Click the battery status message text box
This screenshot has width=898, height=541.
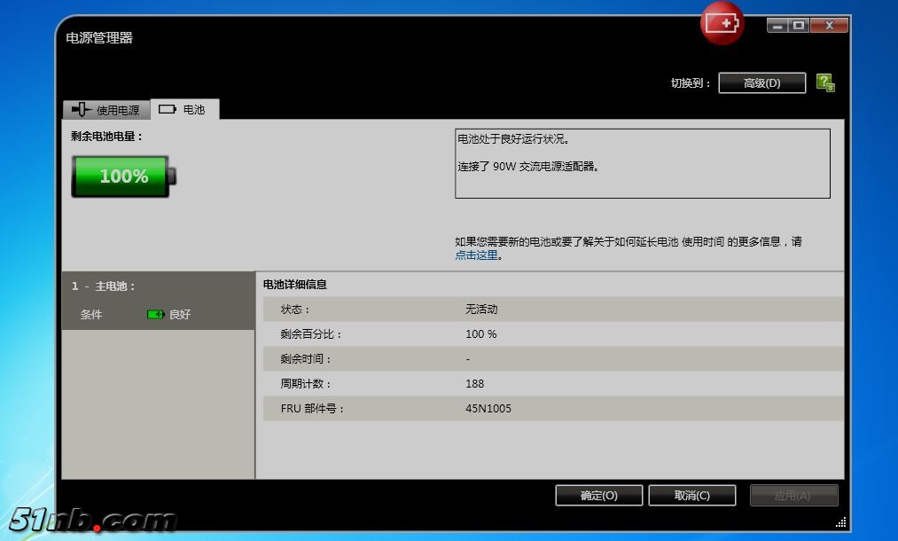coord(642,164)
